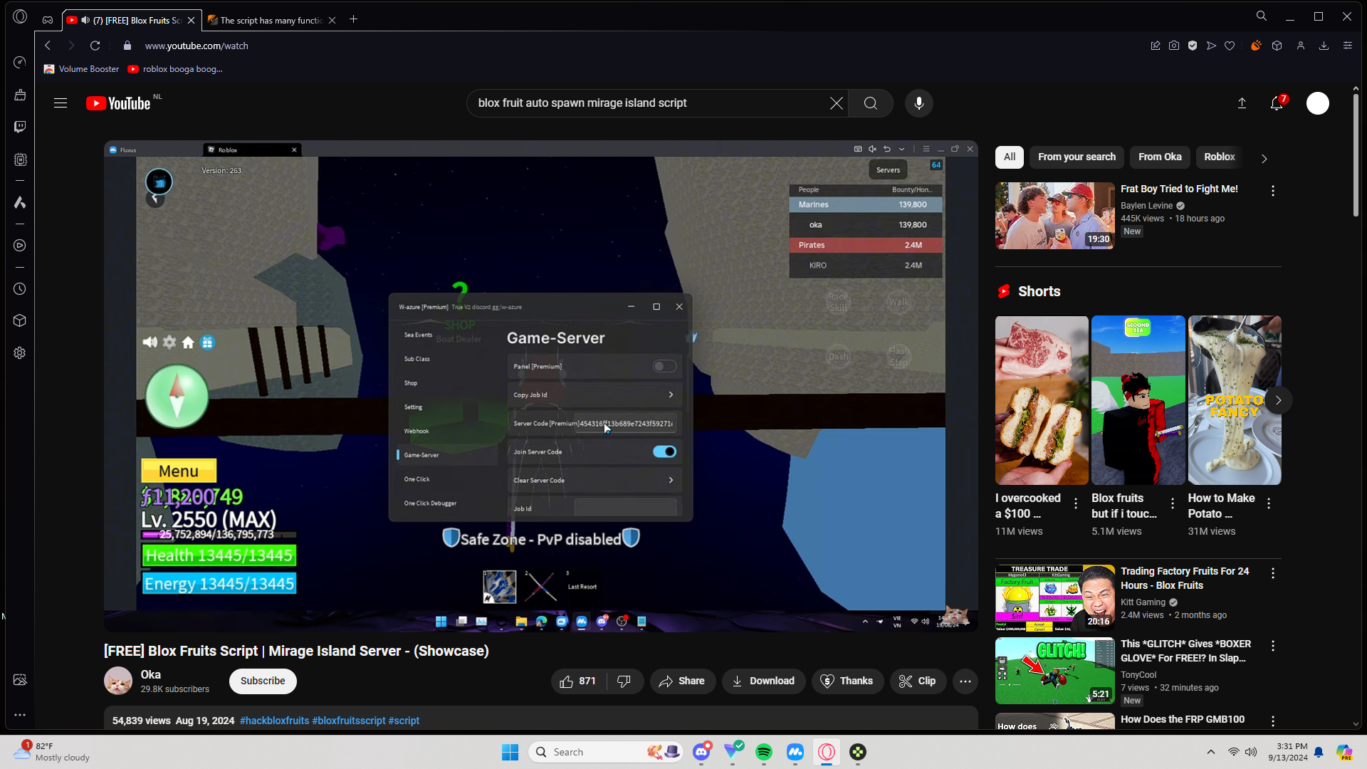Image resolution: width=1367 pixels, height=769 pixels.
Task: Click the Thanks button
Action: 847,681
